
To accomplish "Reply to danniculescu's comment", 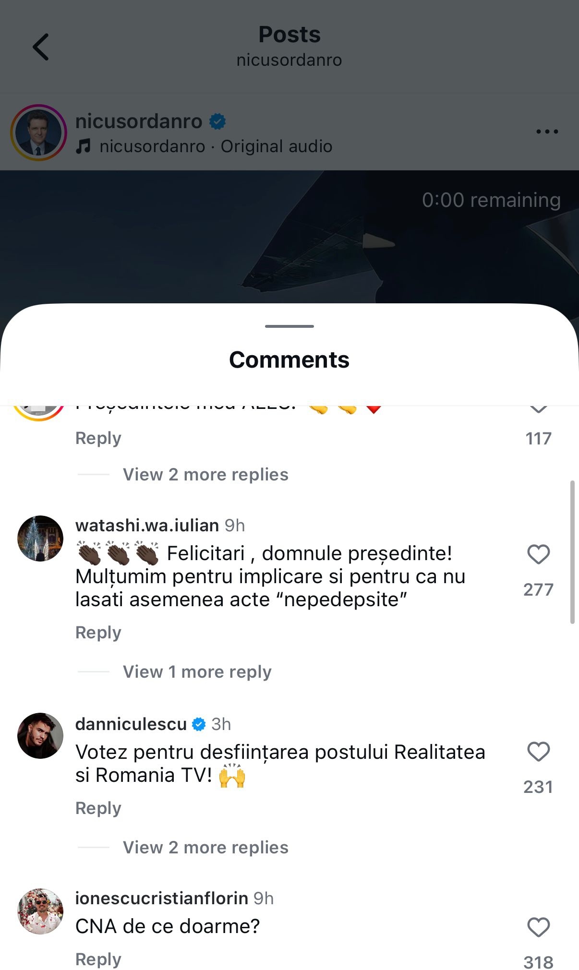I will coord(98,808).
